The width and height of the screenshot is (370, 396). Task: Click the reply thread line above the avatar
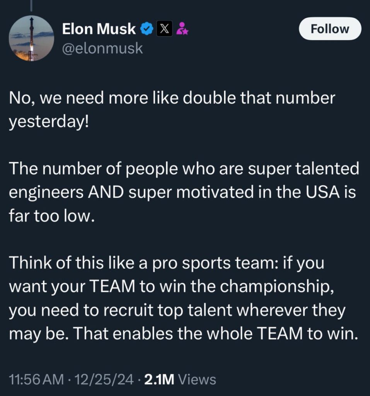pyautogui.click(x=31, y=5)
